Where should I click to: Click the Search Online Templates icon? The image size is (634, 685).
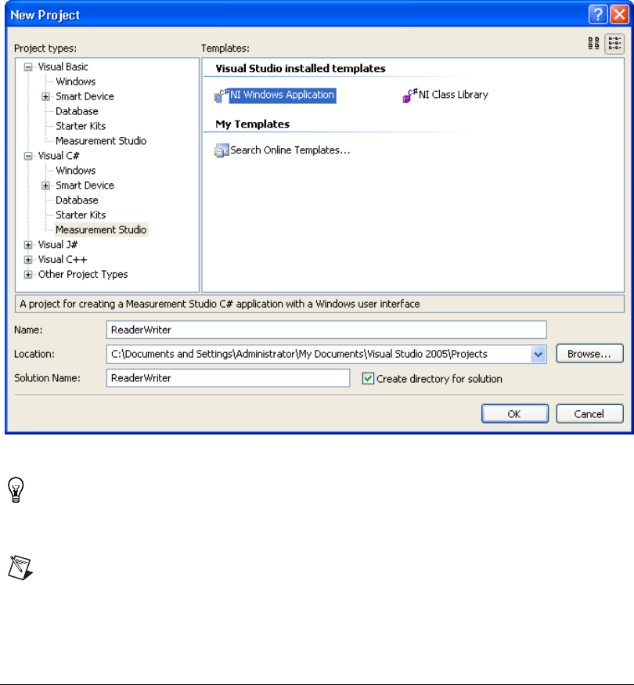222,151
